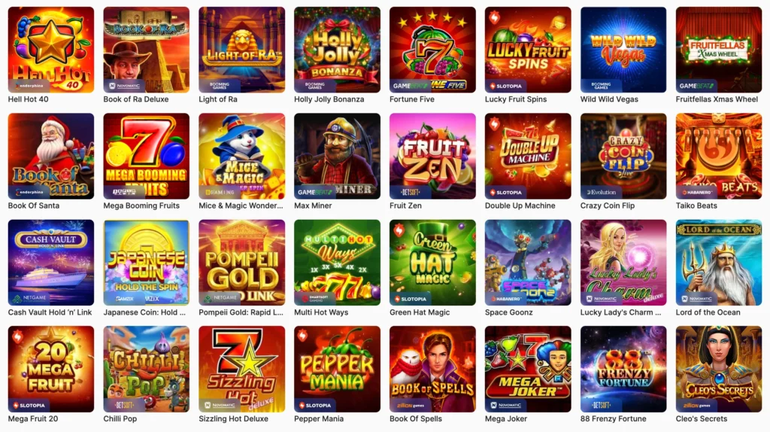Image resolution: width=770 pixels, height=432 pixels.
Task: Click the flame badge on Double Up Machine
Action: pos(495,124)
